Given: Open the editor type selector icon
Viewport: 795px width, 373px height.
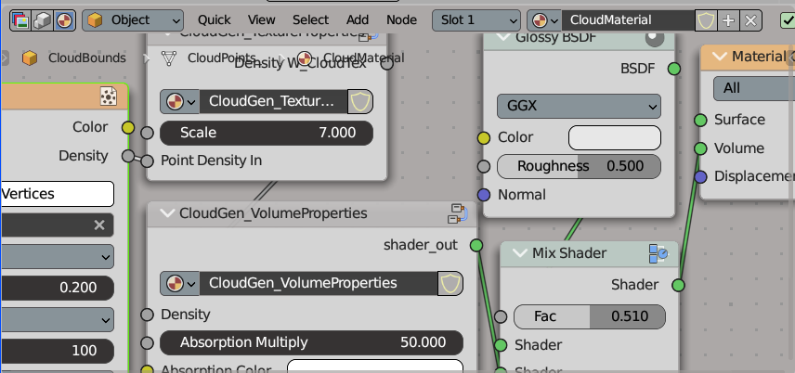Looking at the screenshot, I should [19, 19].
